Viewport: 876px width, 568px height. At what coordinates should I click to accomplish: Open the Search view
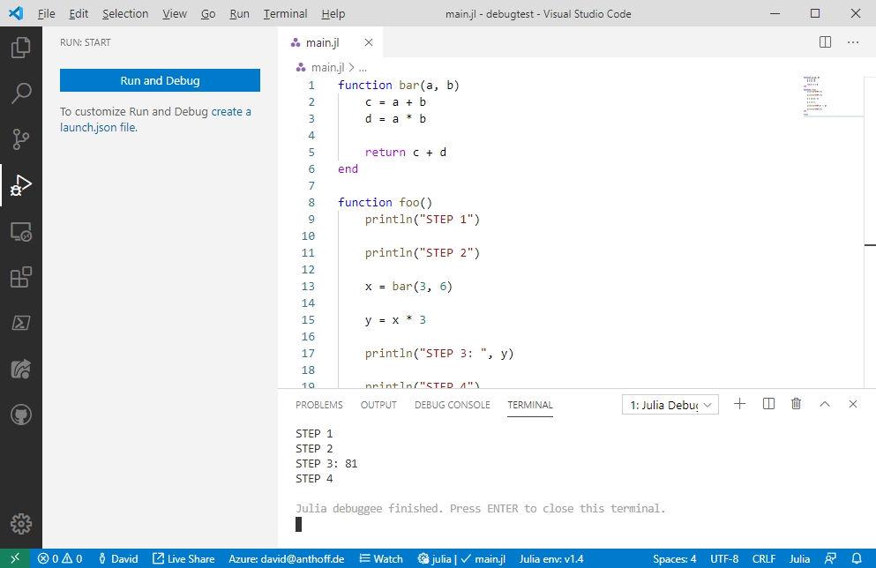(x=21, y=93)
